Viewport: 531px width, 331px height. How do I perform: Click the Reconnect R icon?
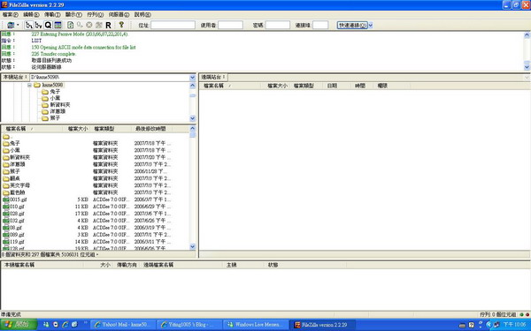pos(108,25)
